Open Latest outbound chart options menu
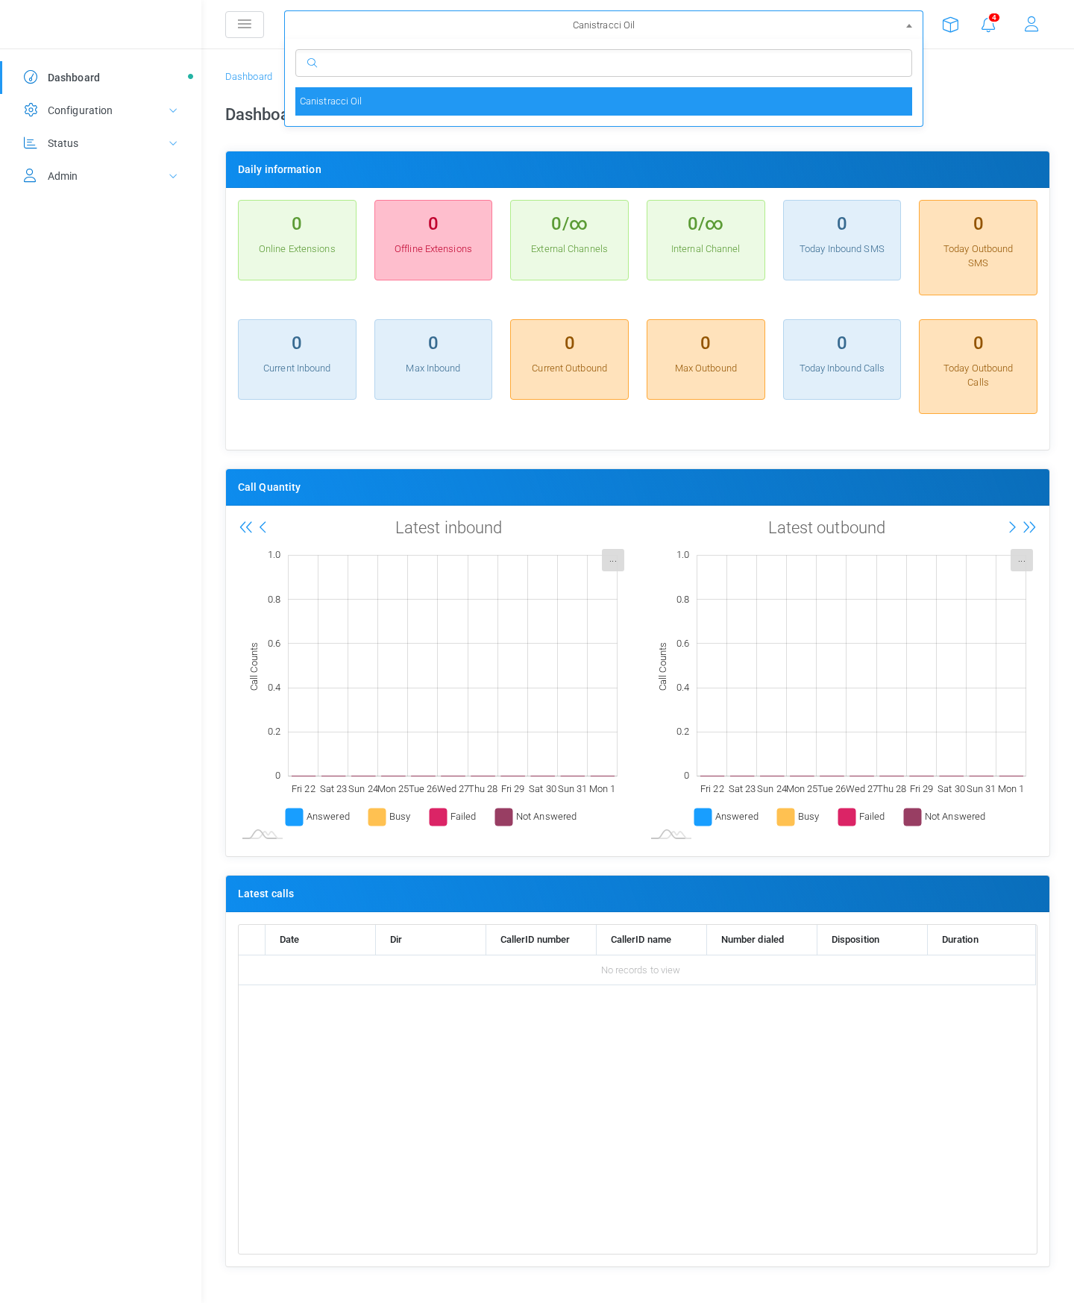This screenshot has height=1303, width=1074. pos(1022,560)
